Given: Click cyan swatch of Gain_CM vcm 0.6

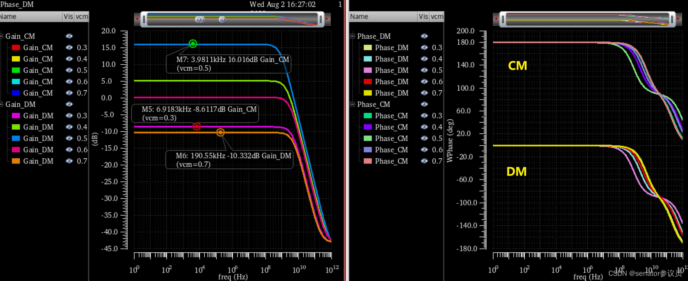Looking at the screenshot, I should pyautogui.click(x=16, y=82).
